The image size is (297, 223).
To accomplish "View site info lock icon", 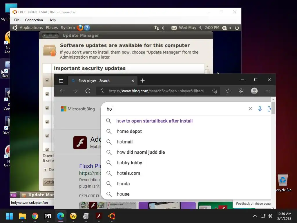I will (102, 91).
